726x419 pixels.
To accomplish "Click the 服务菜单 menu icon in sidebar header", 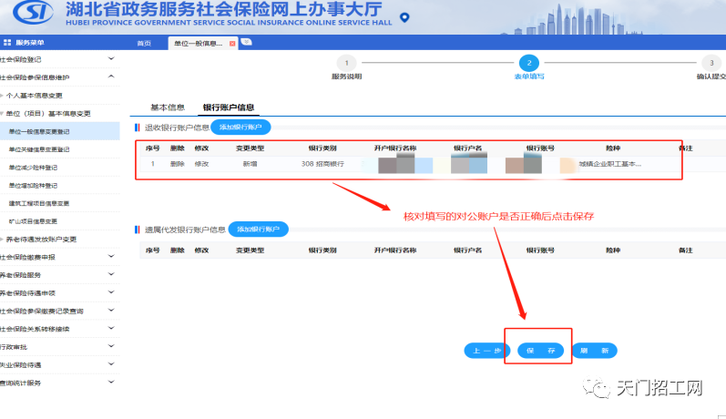I will [x=7, y=43].
